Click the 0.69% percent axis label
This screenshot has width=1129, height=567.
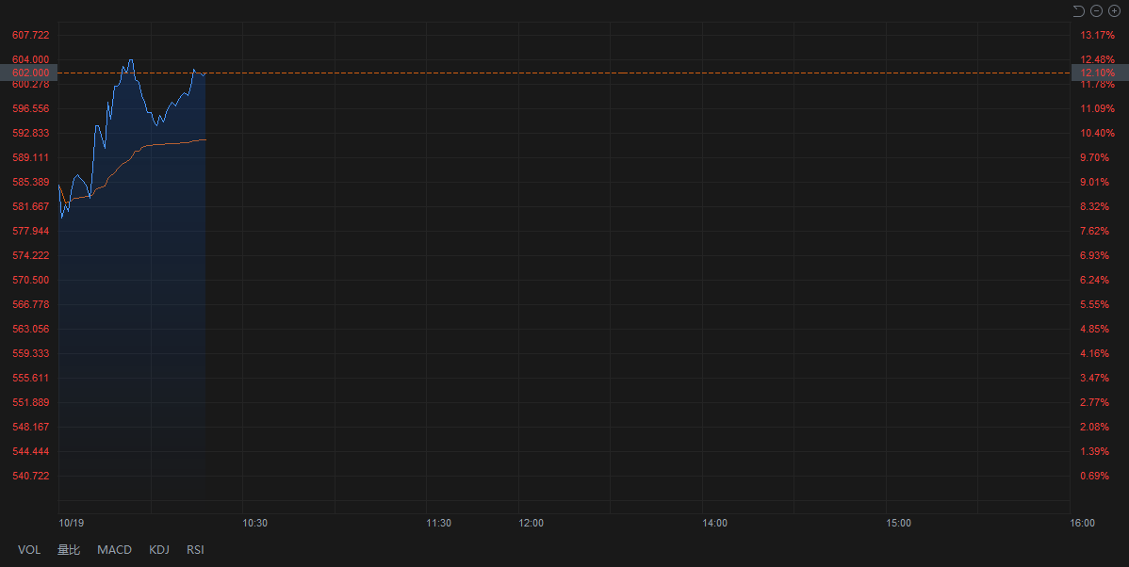(1094, 476)
